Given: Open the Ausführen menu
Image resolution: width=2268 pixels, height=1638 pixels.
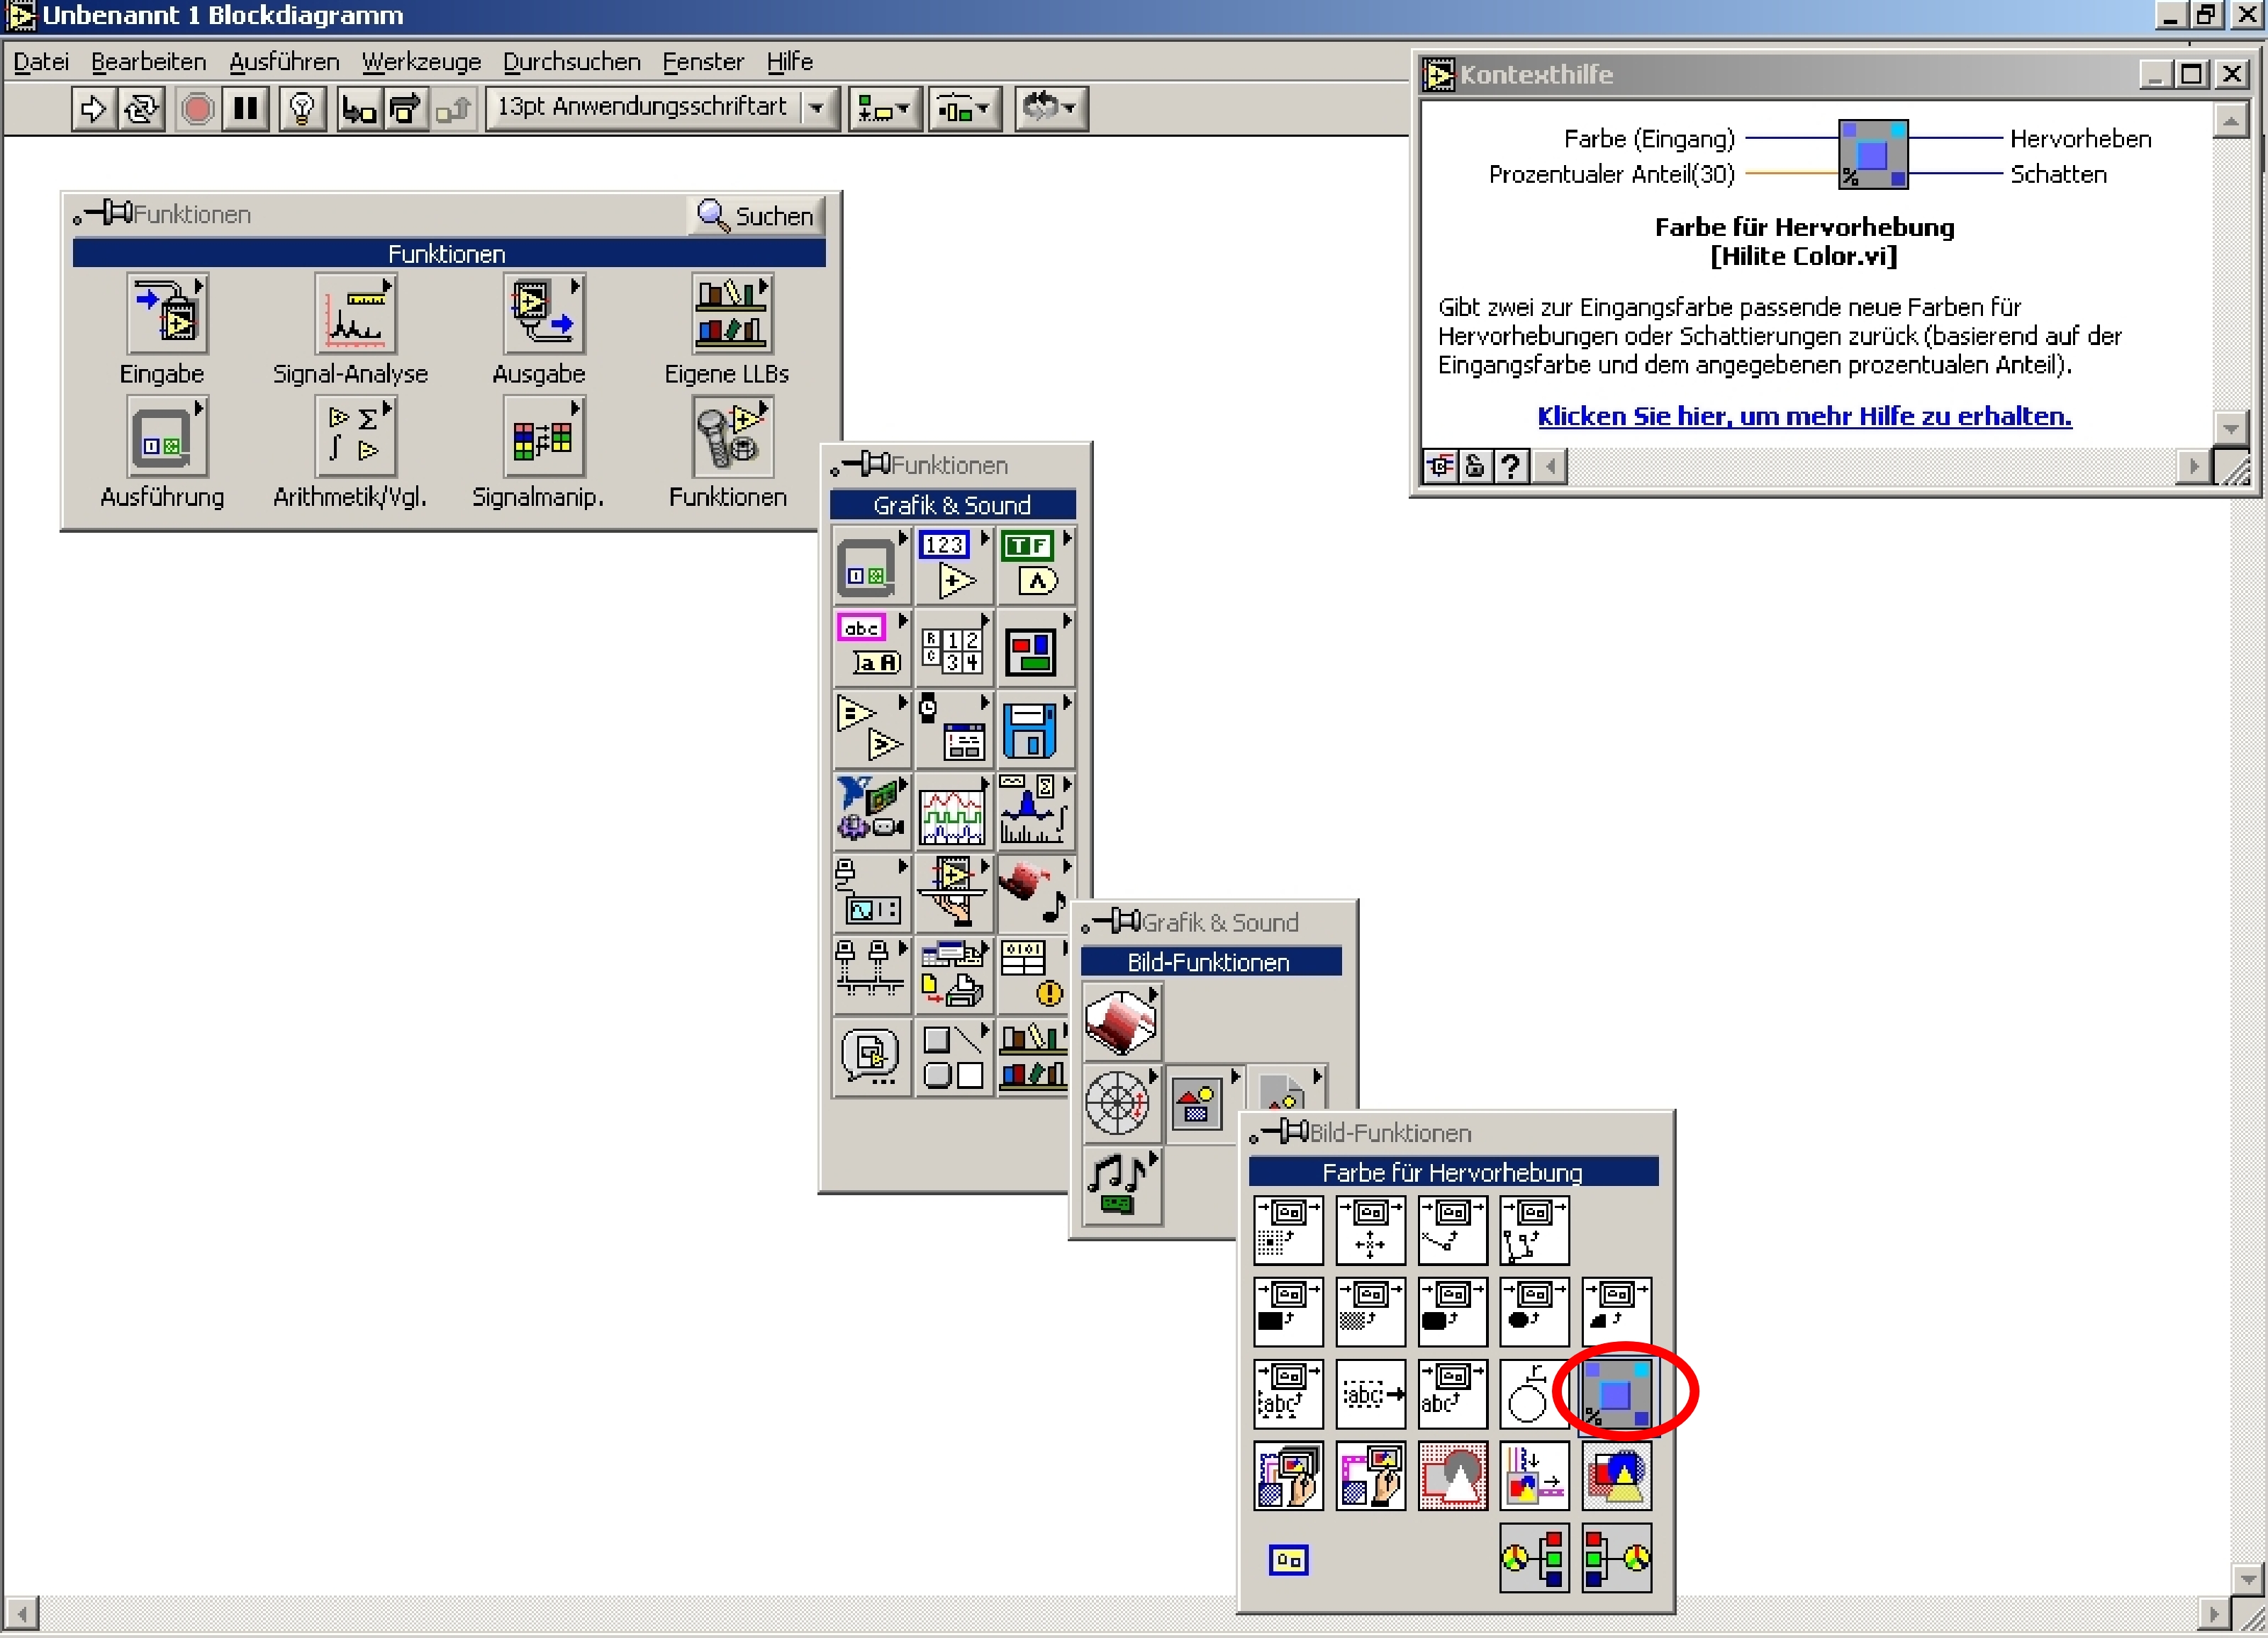Looking at the screenshot, I should [x=284, y=62].
